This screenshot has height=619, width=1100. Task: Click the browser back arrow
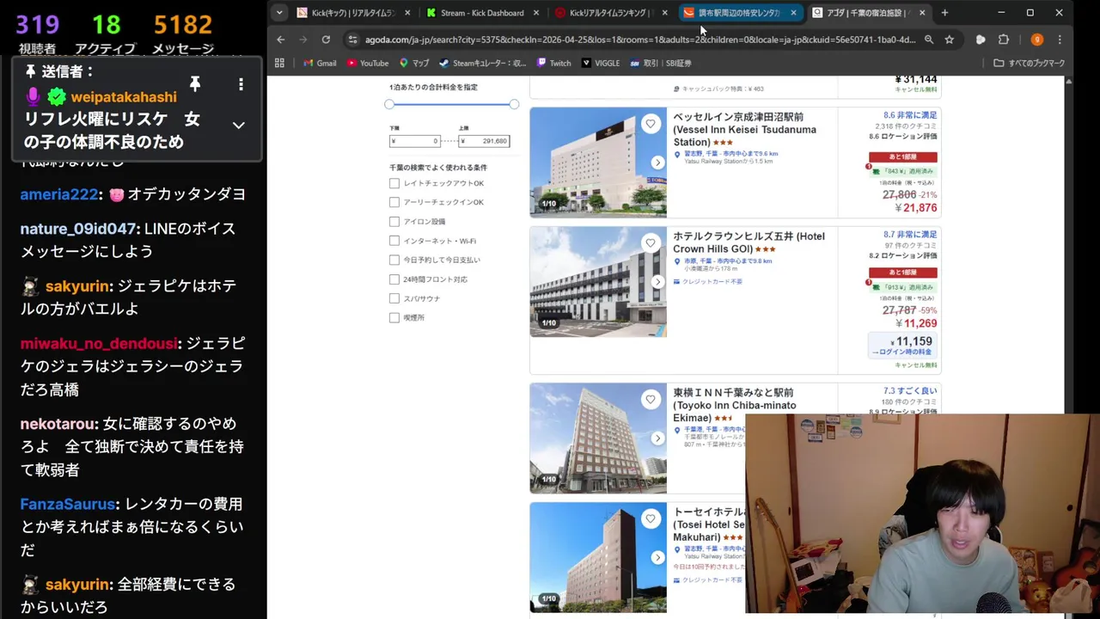click(281, 40)
